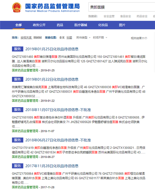Click snippet starting 傲美商汇璀璨美白焕亮面膜
The width and height of the screenshot is (155, 193).
[x=79, y=92]
